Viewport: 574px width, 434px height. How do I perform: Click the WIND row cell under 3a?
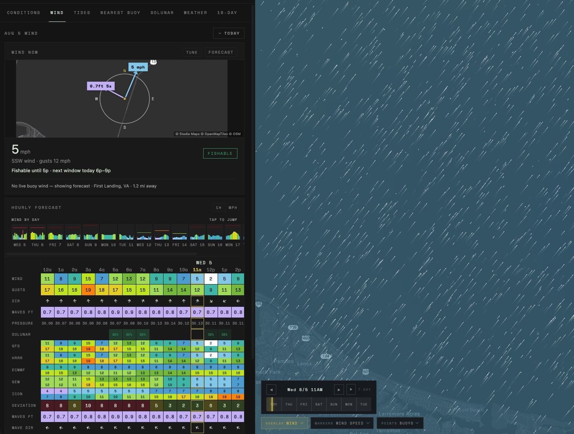88,279
